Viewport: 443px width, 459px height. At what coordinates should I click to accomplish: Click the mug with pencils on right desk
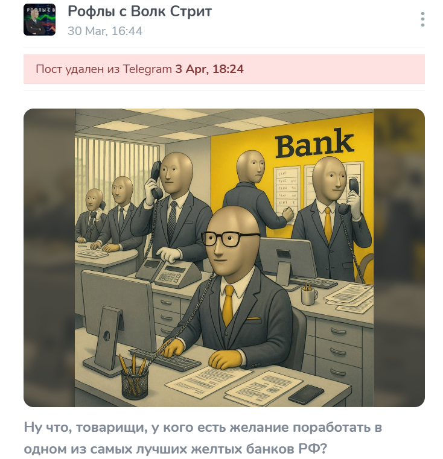(x=308, y=294)
